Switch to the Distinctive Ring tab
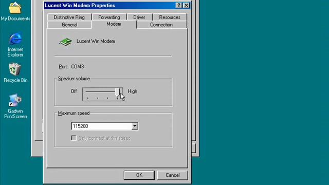Image resolution: width=329 pixels, height=185 pixels. 69,17
